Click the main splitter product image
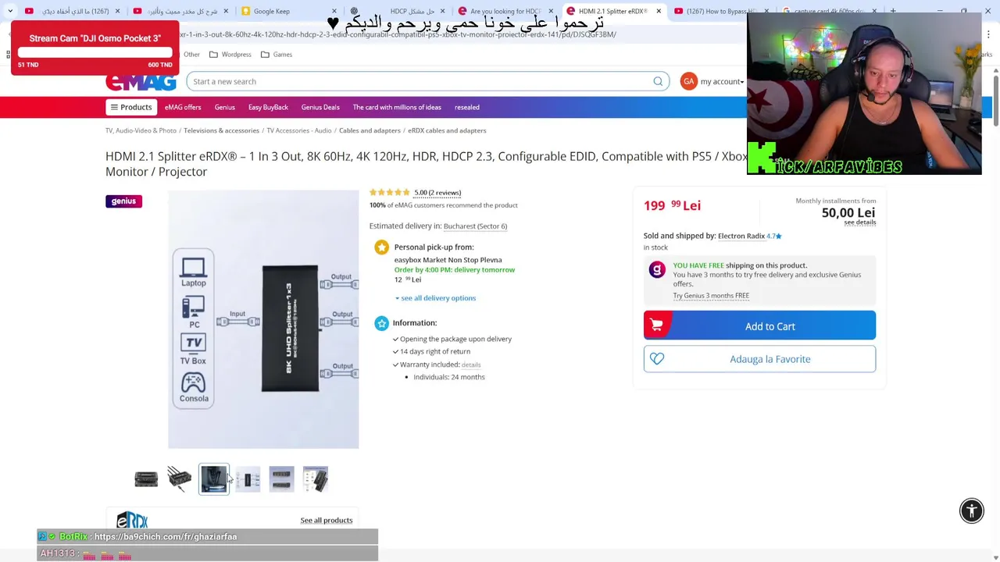 click(263, 319)
